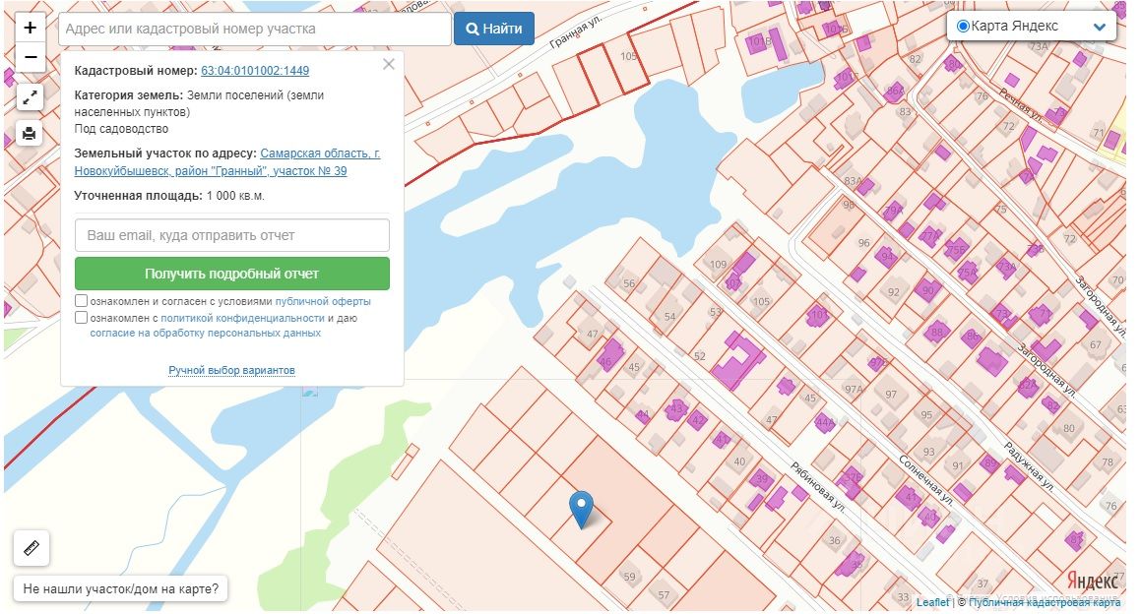
Task: Close the parcel info popup
Action: tap(389, 64)
